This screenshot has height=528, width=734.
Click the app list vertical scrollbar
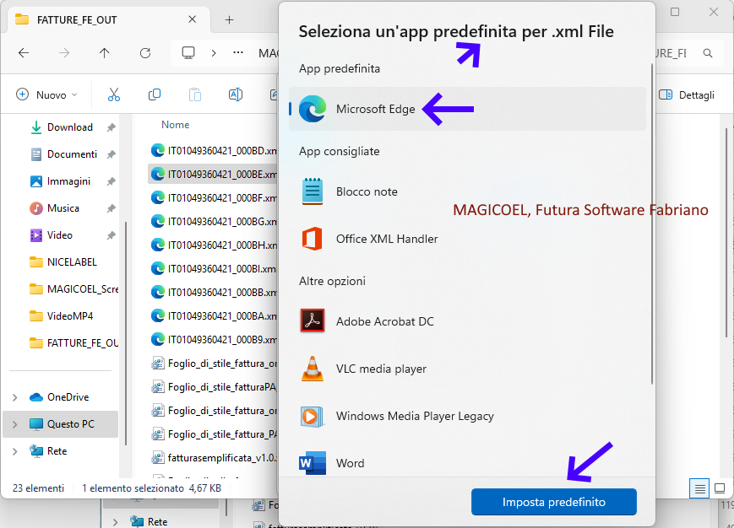pyautogui.click(x=651, y=224)
